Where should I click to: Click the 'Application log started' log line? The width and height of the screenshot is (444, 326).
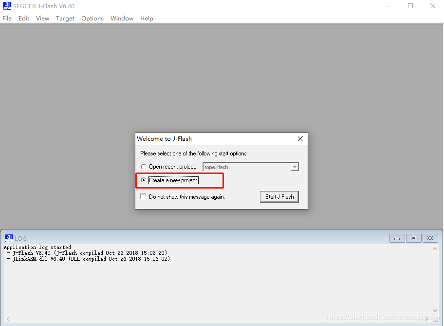point(37,247)
